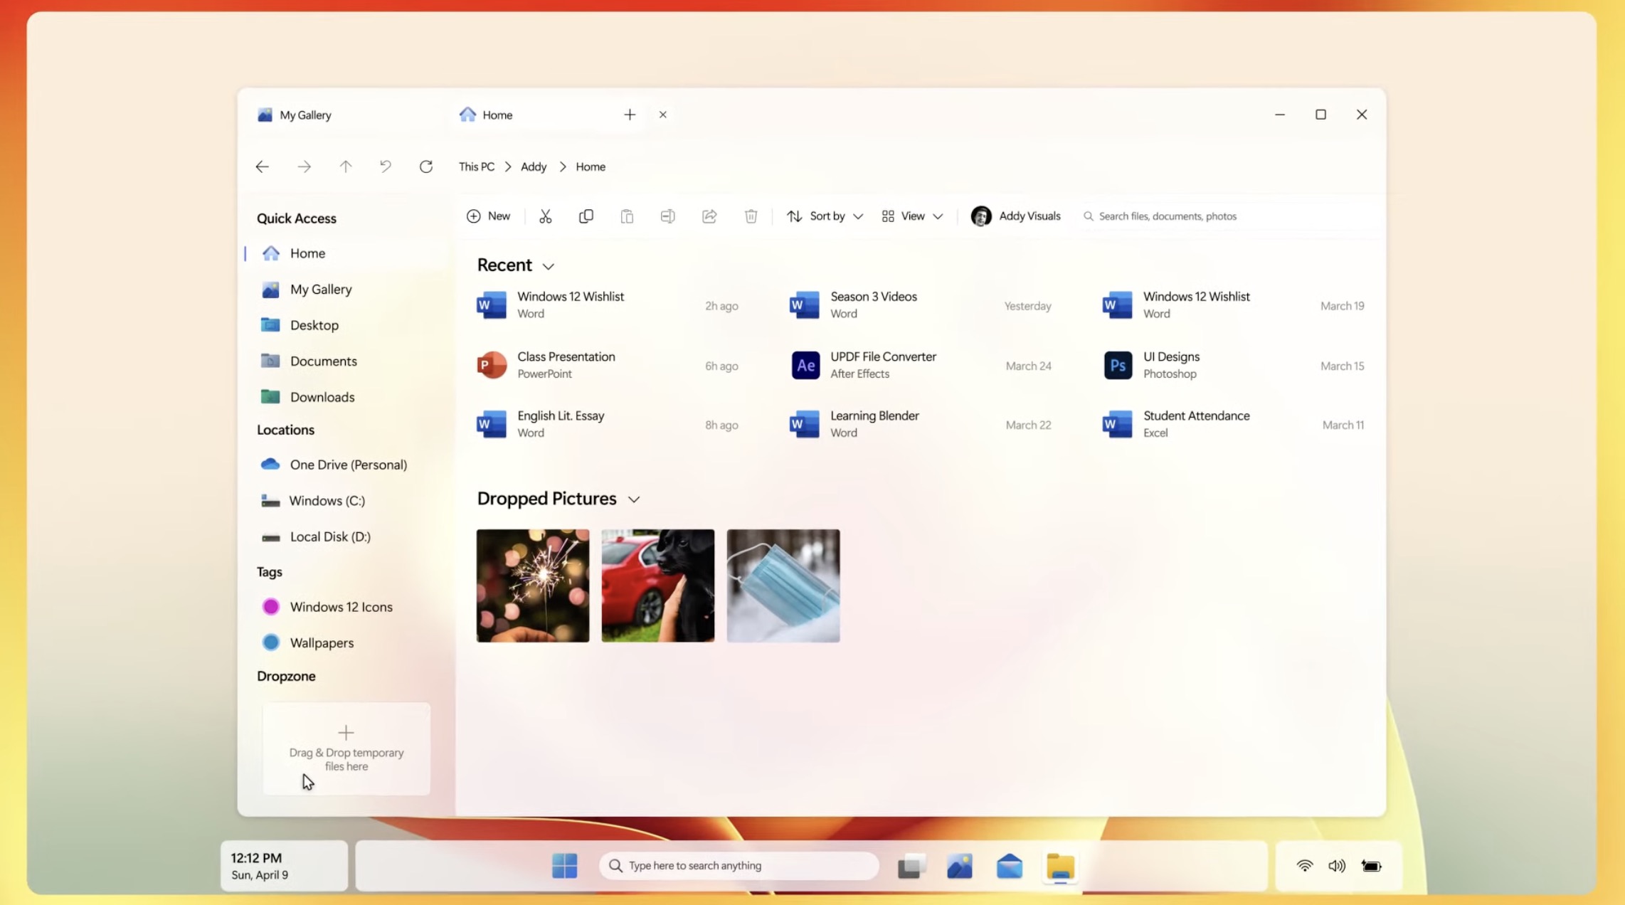Open the Windows 12 Wishlist Word file
The image size is (1625, 905).
[x=569, y=305]
